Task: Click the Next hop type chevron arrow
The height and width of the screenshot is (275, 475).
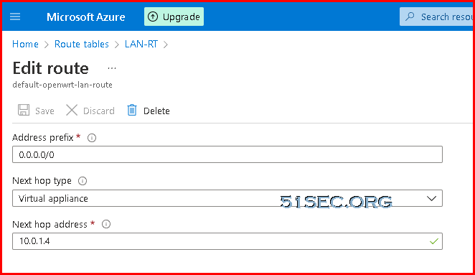Action: pos(431,199)
